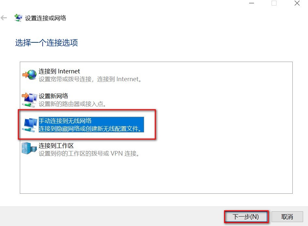Click the 选择一个连接选项 heading
Screen dimensions: 308x226
(x=47, y=43)
